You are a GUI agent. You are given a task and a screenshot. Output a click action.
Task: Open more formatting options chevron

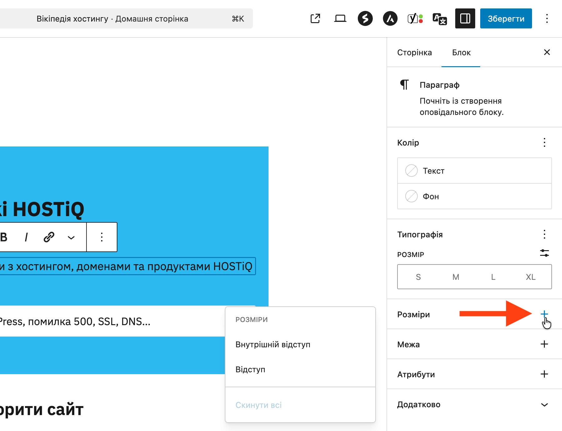71,238
